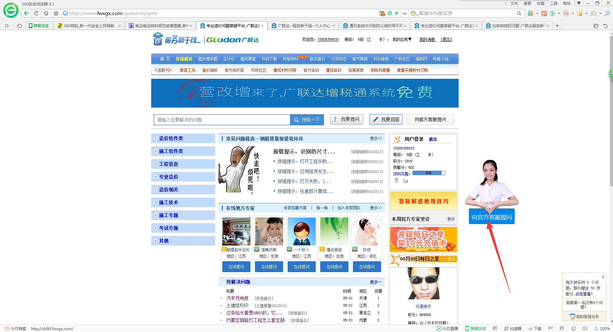Click 换一换 link in expert section
613x332 pixels.
pyautogui.click(x=322, y=208)
